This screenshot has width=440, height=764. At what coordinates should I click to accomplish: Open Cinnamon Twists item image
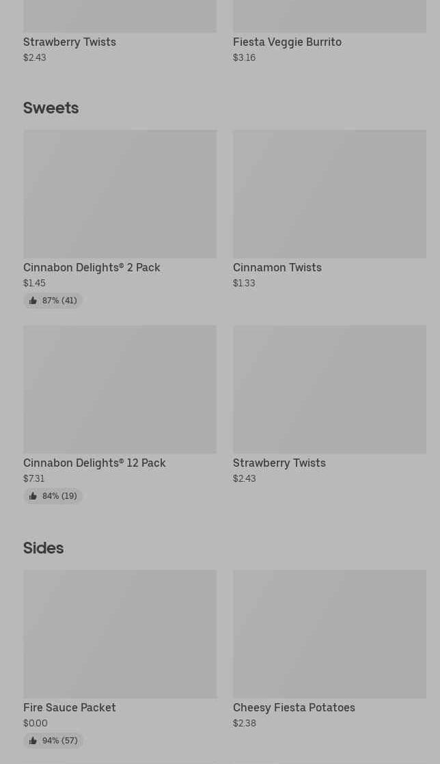coord(329,194)
